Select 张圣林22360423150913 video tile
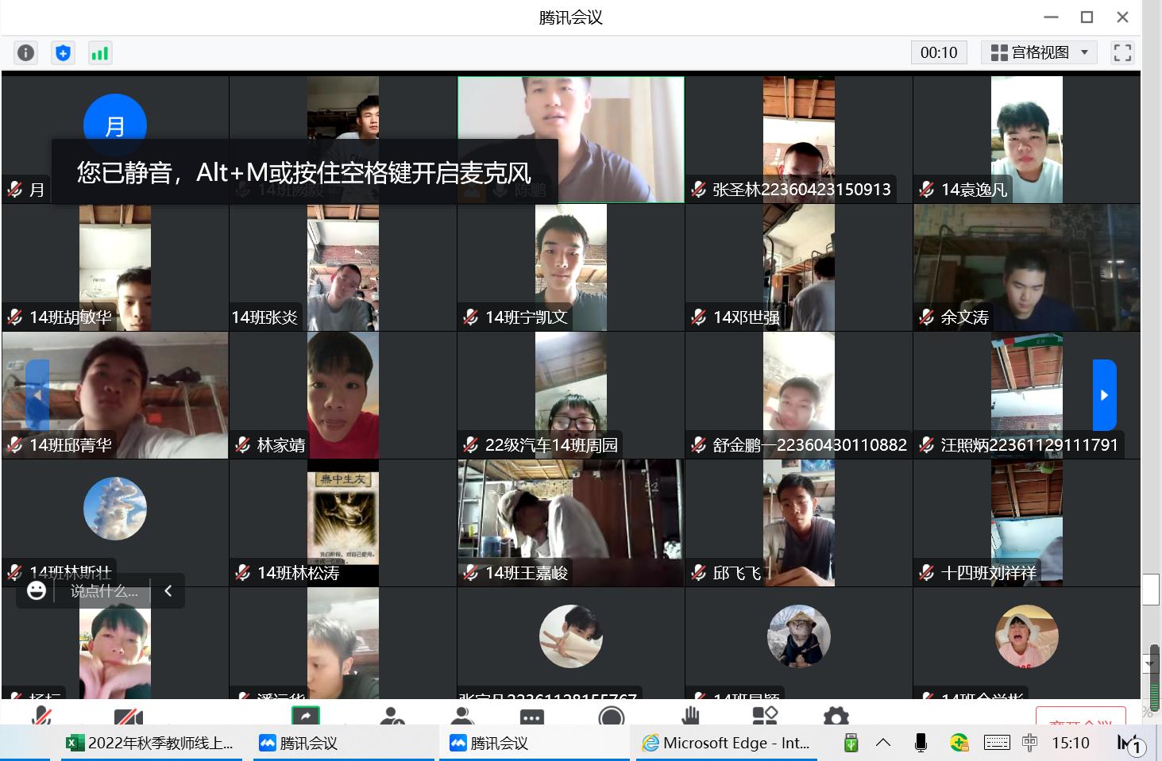1162x761 pixels. click(798, 140)
